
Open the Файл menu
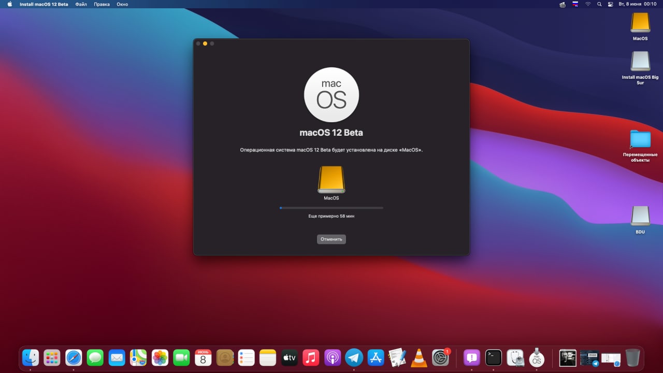click(81, 4)
